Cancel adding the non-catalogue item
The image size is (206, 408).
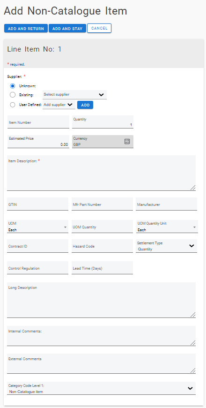point(99,28)
